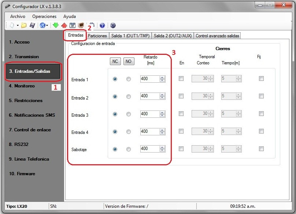Click 'Version de Firmware: /' status text
This screenshot has height=214, width=296.
click(x=127, y=206)
